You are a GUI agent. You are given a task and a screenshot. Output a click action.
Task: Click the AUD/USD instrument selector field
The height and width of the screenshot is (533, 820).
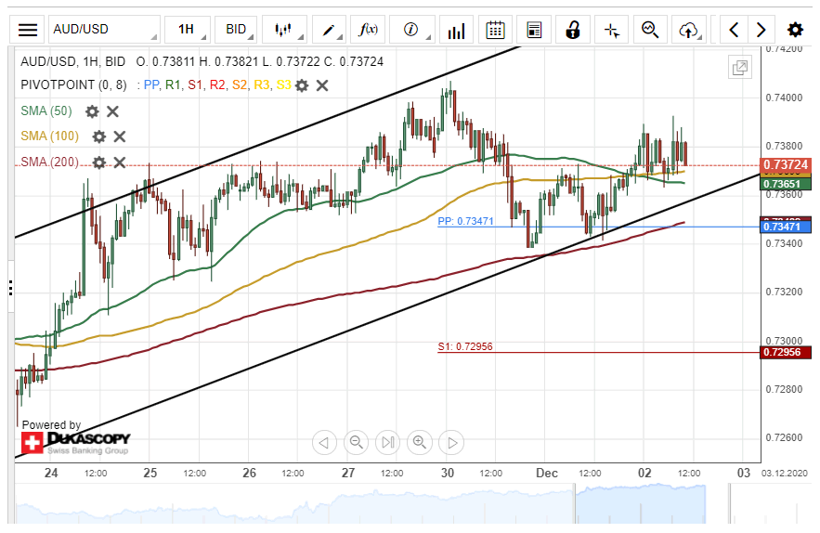[102, 29]
